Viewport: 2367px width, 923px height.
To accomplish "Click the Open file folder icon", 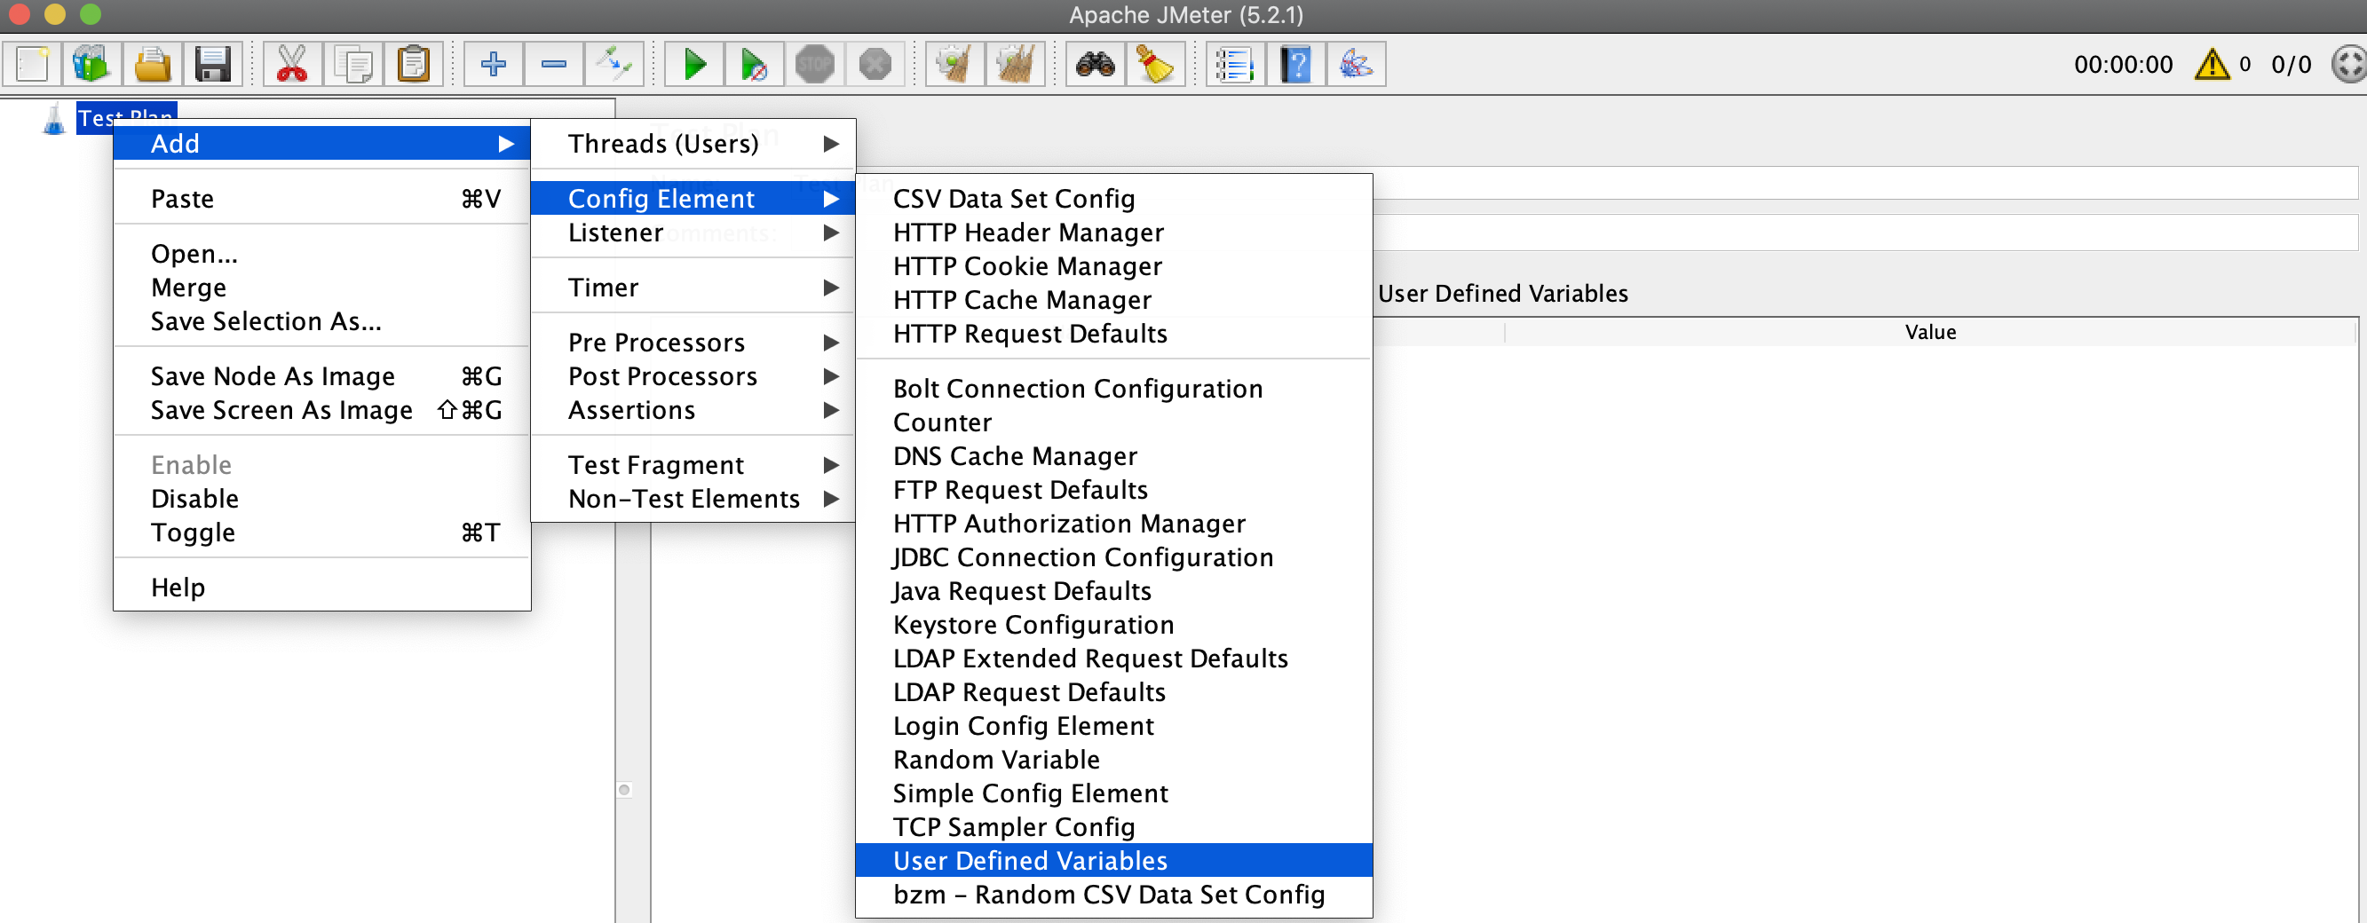I will point(153,64).
